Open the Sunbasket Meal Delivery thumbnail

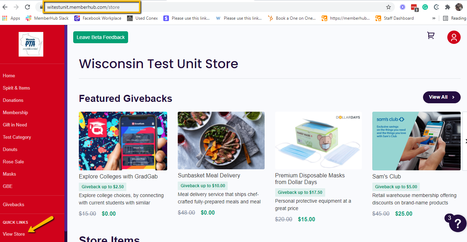click(x=221, y=140)
